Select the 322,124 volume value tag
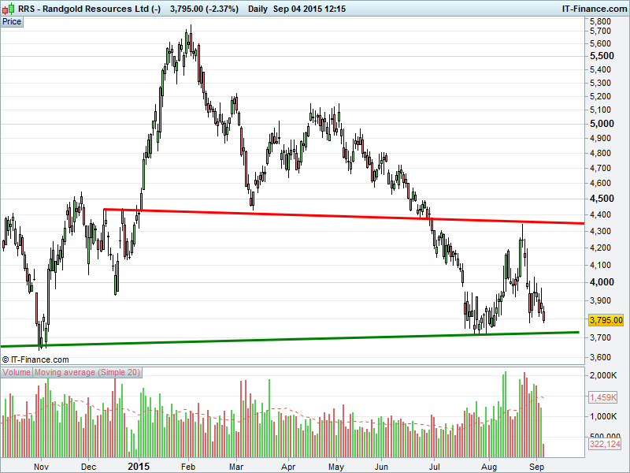 (605, 444)
